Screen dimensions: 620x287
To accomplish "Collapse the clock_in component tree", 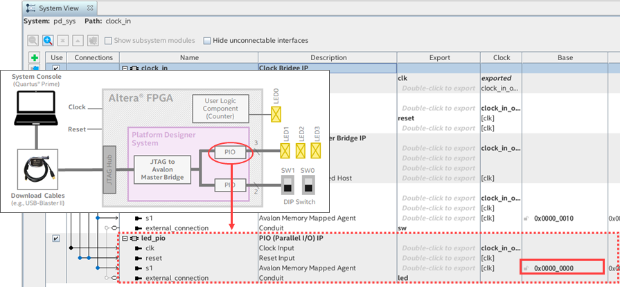I will point(125,68).
